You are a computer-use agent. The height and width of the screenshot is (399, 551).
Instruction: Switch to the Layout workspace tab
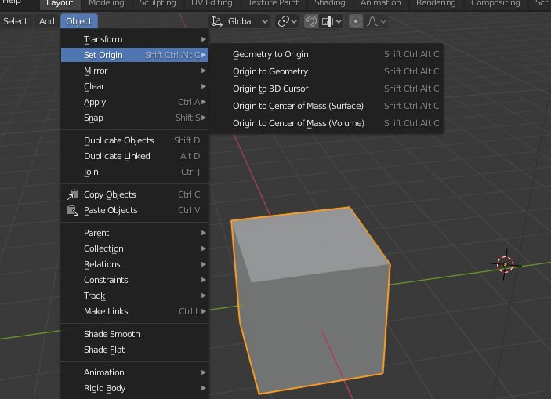point(60,3)
